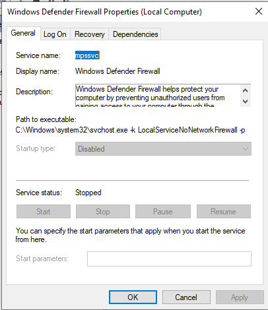Click the General tab

23,33
